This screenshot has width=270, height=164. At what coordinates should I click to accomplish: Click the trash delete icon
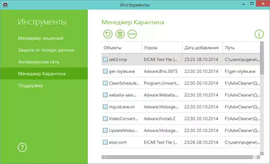pos(120,34)
